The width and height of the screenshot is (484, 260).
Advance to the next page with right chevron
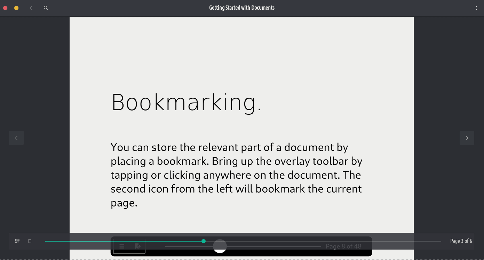pos(467,138)
